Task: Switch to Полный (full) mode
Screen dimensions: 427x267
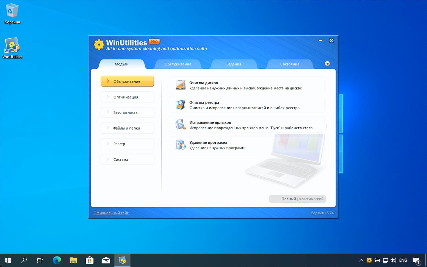Action: click(x=288, y=199)
